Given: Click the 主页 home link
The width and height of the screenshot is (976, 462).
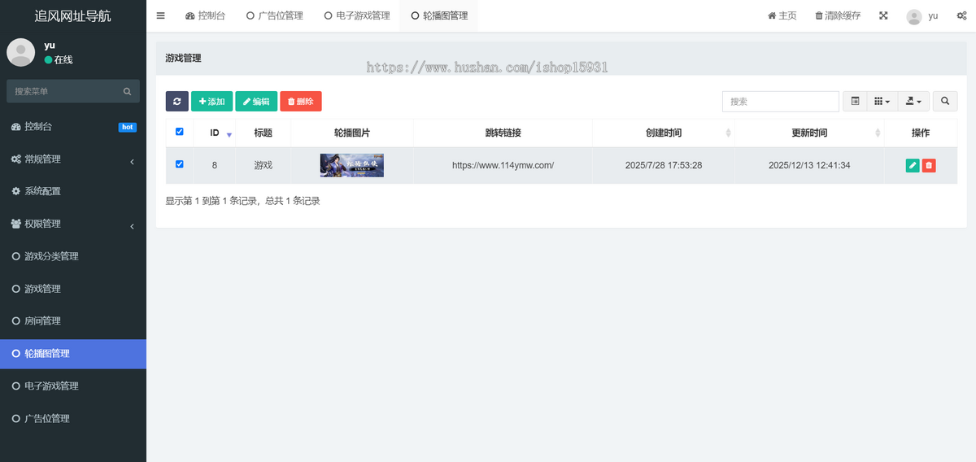Looking at the screenshot, I should click(x=782, y=15).
